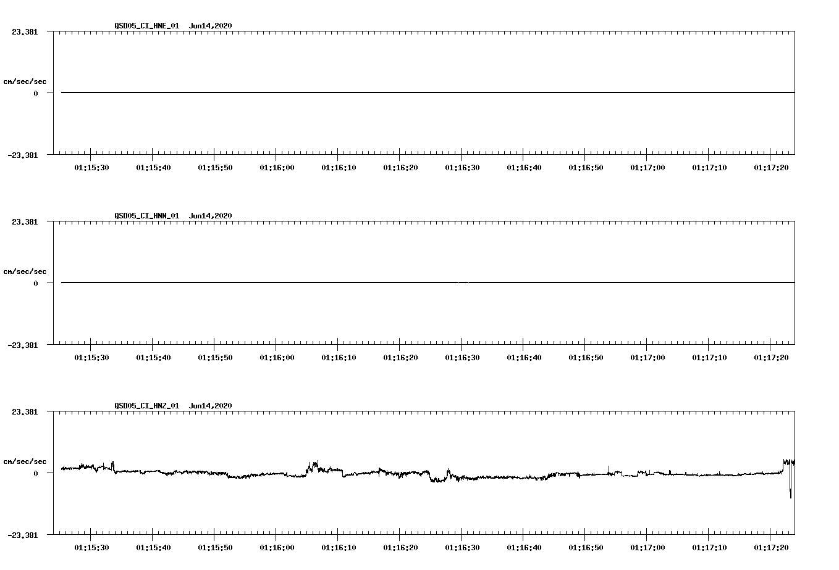Click the 01:17:10 time label on HNZ plot

click(709, 548)
